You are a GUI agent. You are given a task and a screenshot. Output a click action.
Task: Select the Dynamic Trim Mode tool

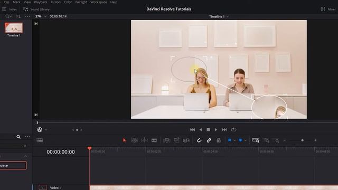click(144, 140)
